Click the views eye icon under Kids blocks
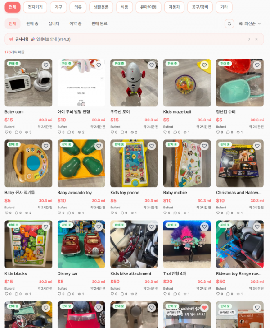 click(27, 294)
